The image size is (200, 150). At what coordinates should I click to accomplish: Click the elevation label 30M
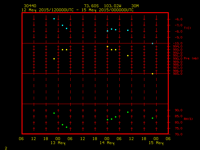135,6
